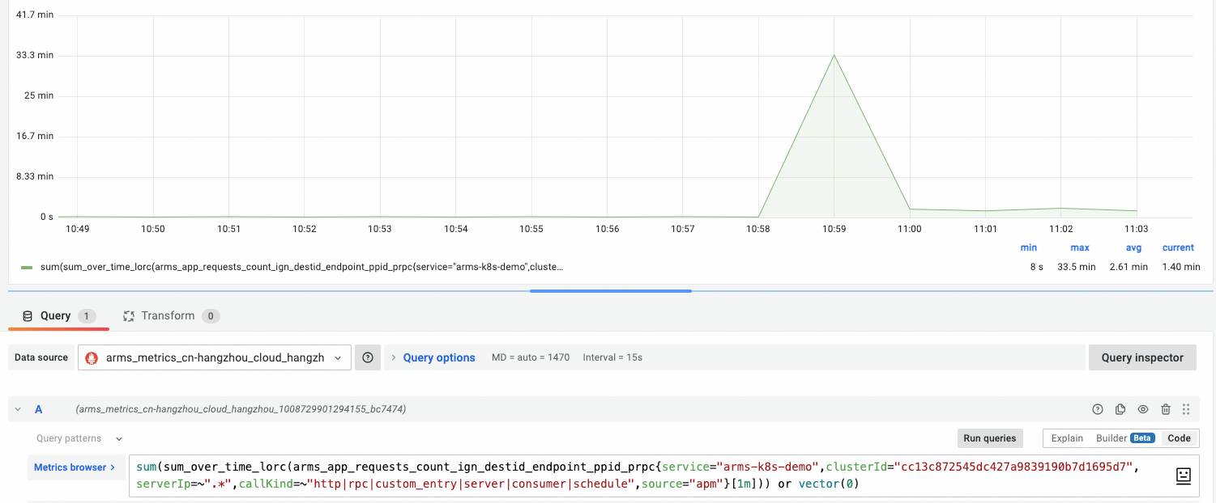
Task: Switch the editor to Builder Beta mode
Action: point(1125,438)
